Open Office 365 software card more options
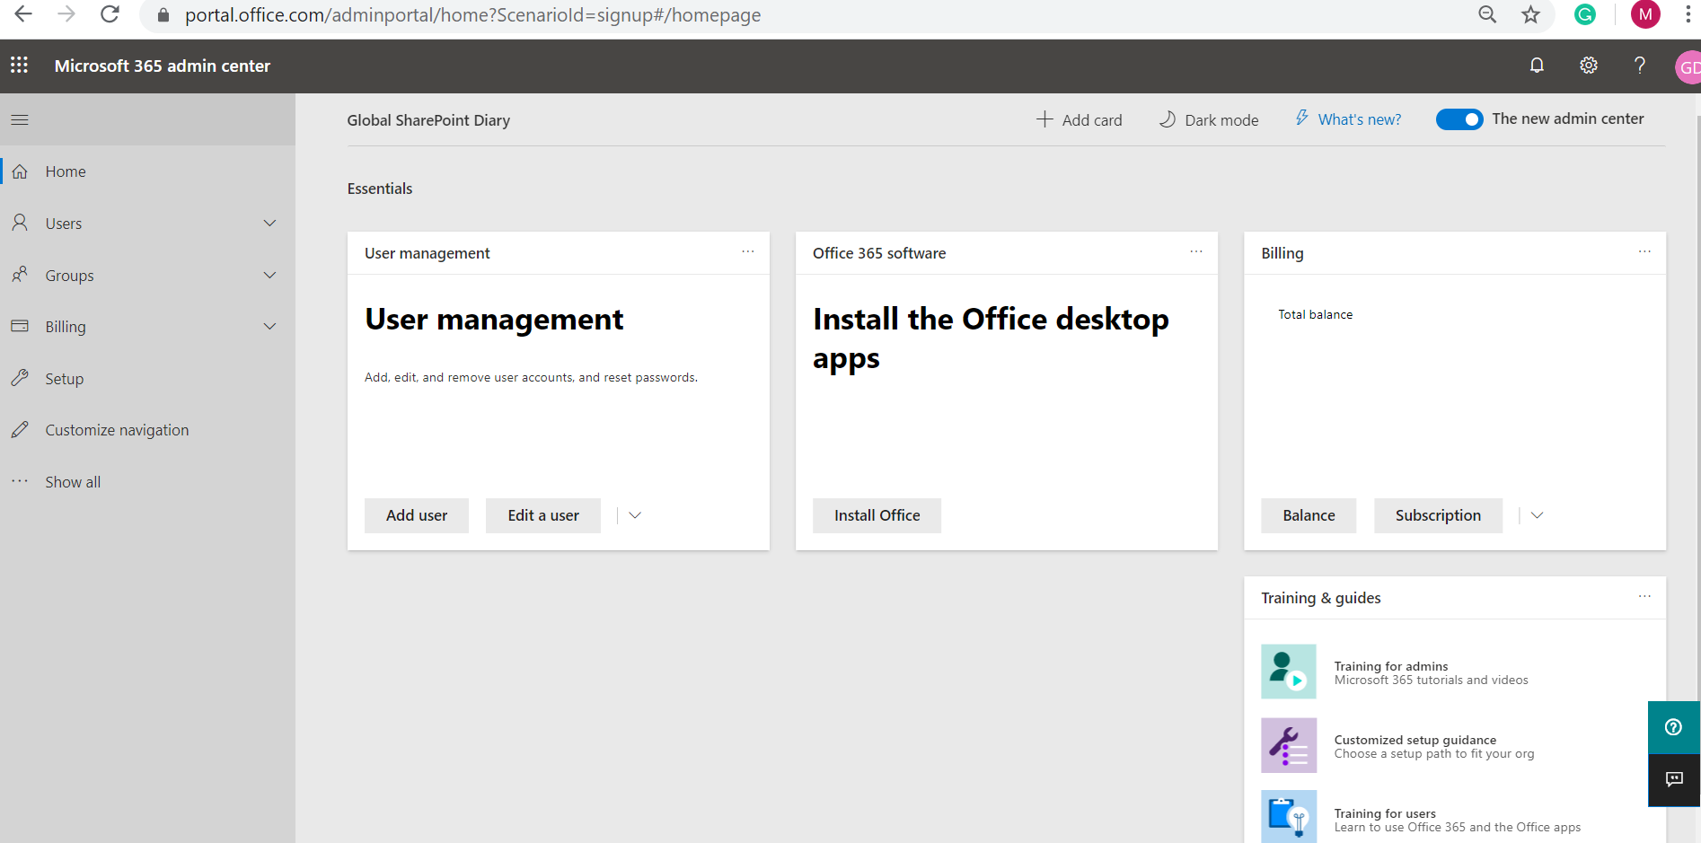 [1195, 252]
